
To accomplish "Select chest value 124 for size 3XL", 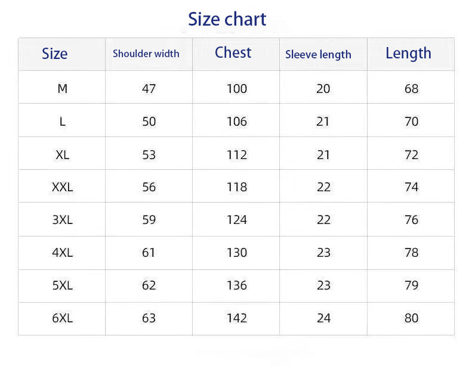I will point(237,220).
